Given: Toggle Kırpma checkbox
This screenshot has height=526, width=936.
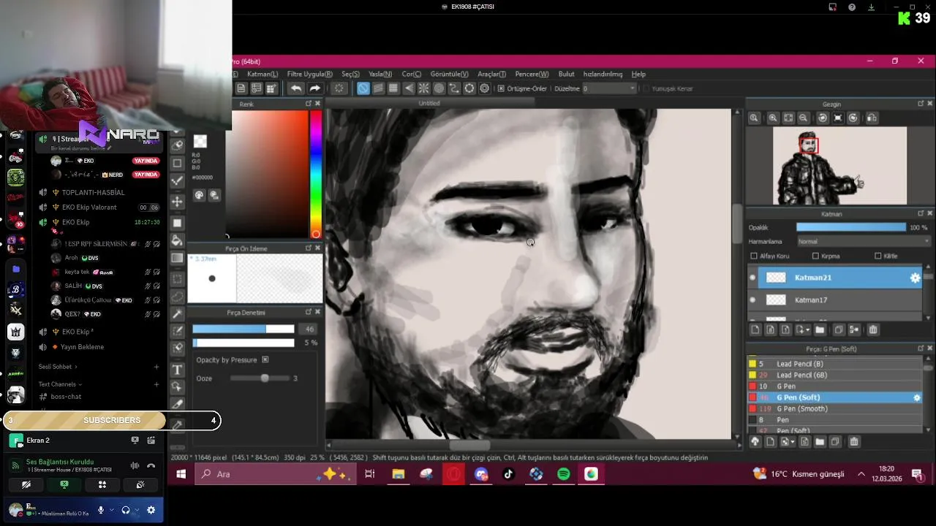Looking at the screenshot, I should (x=815, y=256).
